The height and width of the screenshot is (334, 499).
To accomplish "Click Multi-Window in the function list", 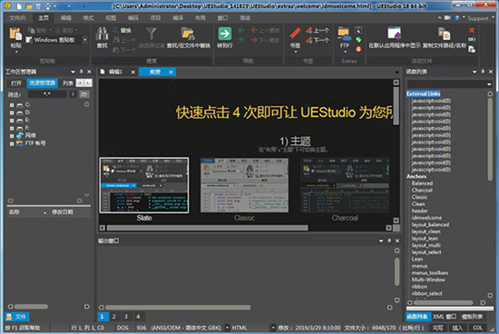I will (x=428, y=280).
